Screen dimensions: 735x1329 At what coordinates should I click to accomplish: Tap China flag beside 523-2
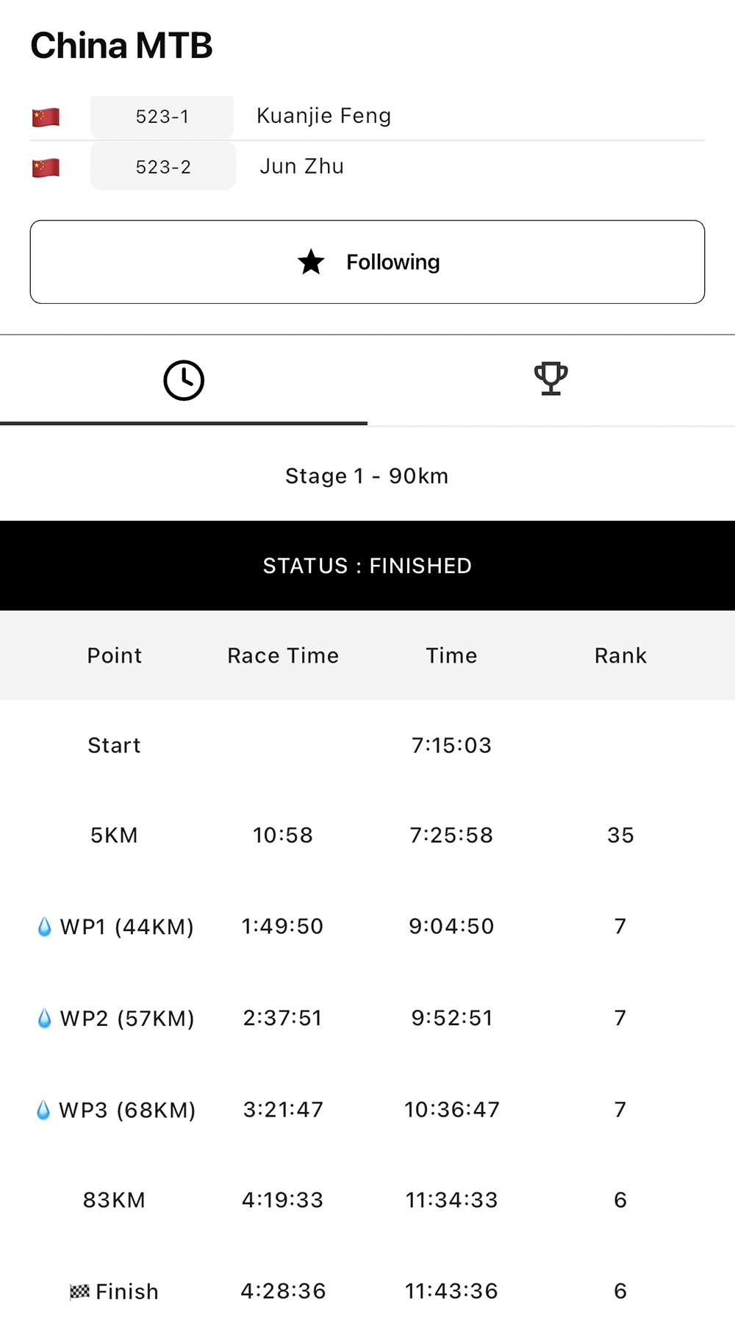tap(46, 168)
